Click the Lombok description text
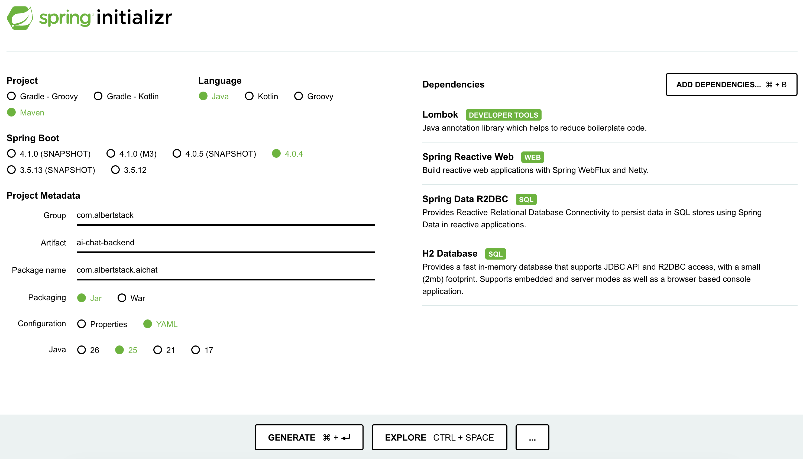This screenshot has height=459, width=803. tap(534, 128)
